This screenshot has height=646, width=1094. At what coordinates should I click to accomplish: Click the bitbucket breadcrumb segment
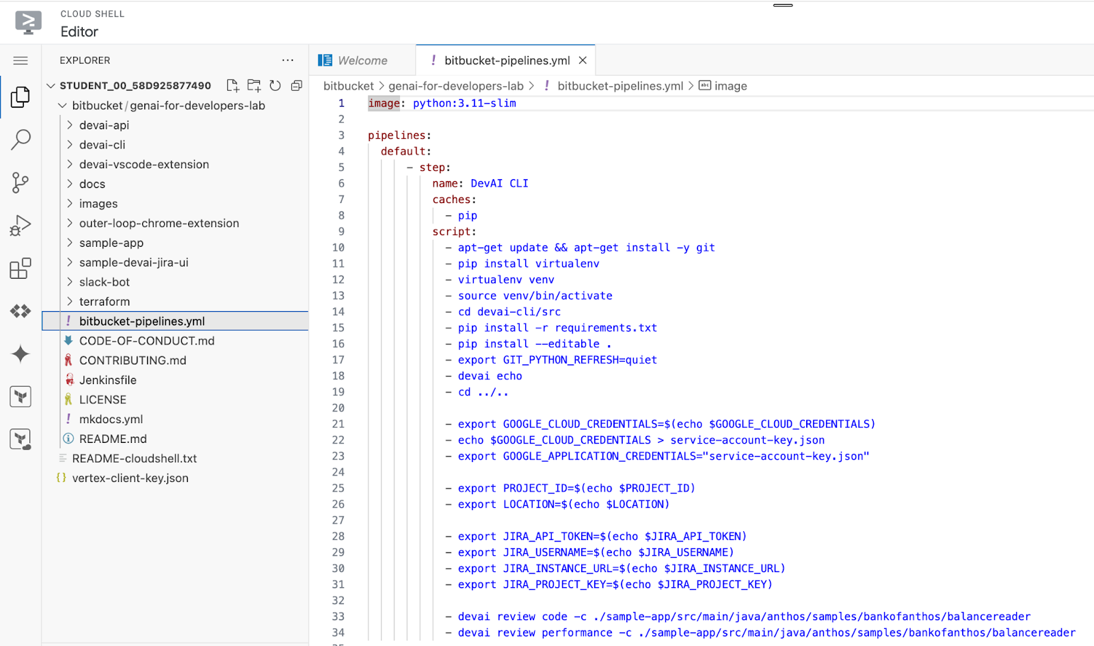349,86
